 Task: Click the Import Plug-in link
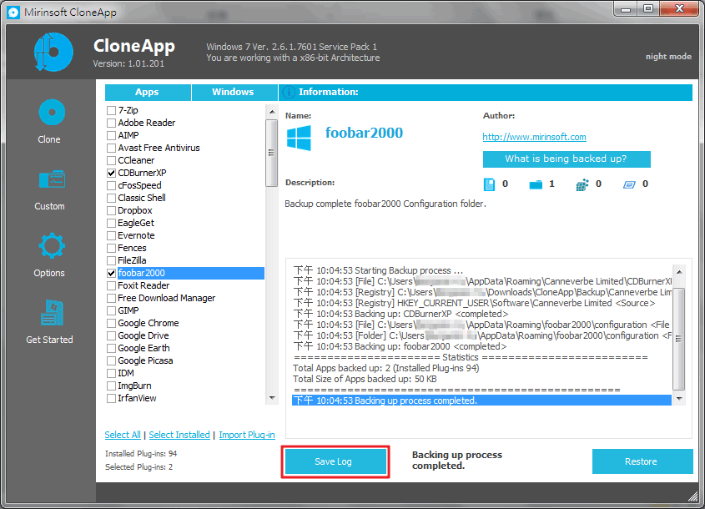(x=247, y=435)
